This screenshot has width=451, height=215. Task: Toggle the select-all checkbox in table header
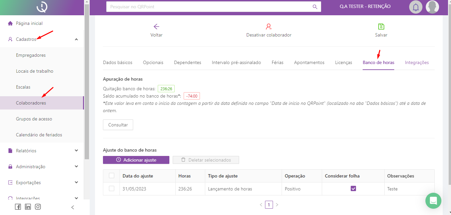pyautogui.click(x=112, y=176)
